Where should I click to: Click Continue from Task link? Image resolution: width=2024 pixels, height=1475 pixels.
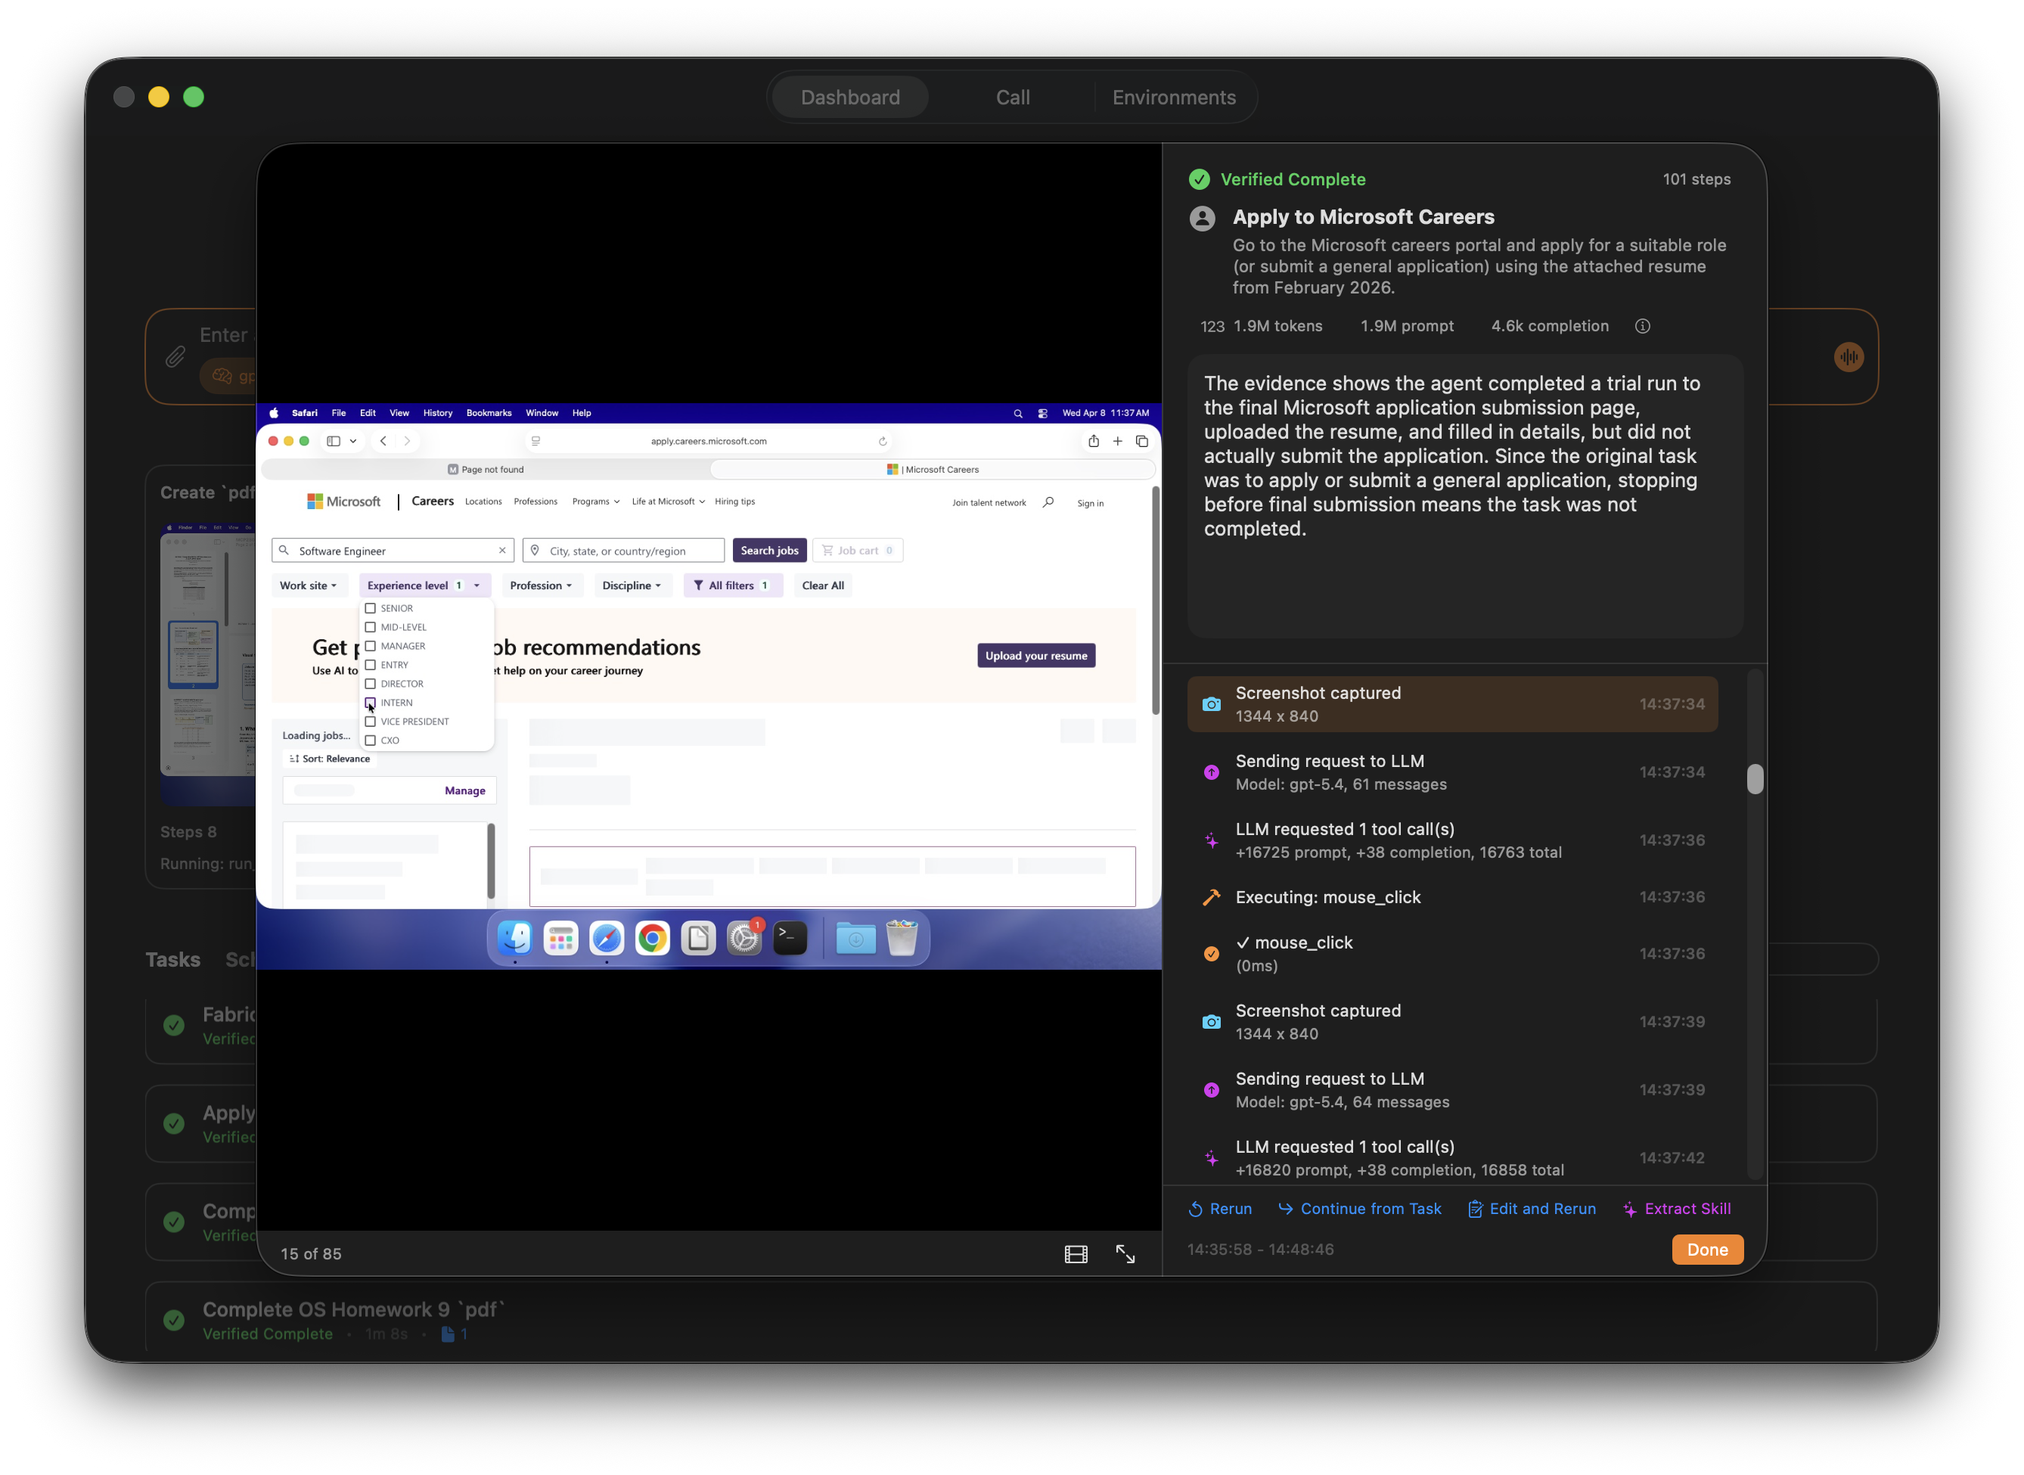1359,1208
